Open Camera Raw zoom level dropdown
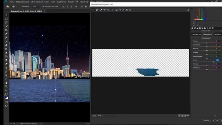Image resolution: width=222 pixels, height=125 pixels. point(104,116)
